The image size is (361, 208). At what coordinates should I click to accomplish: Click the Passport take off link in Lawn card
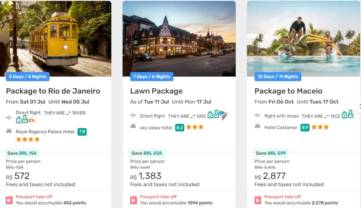[158, 197]
